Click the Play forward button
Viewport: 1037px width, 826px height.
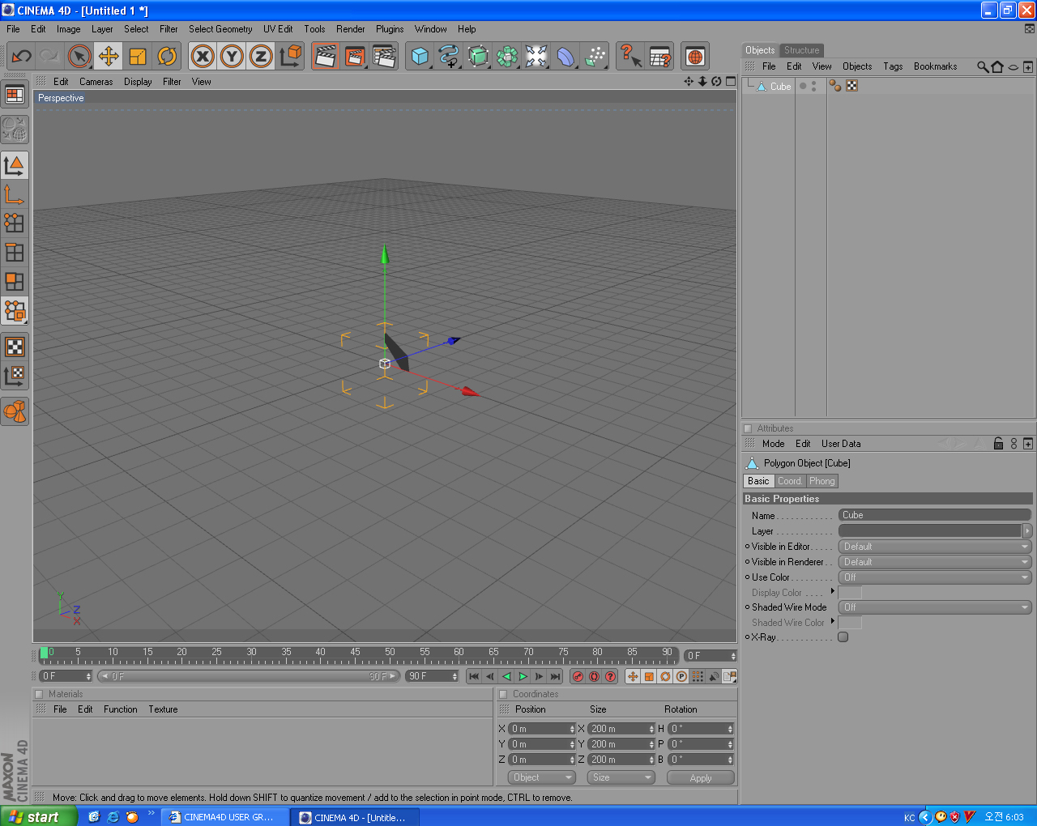(523, 676)
